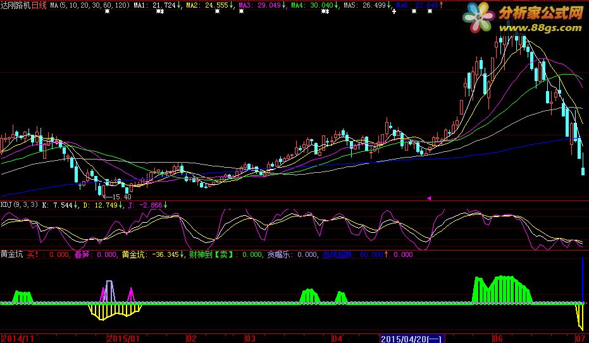Screen dimensions: 589x343
Task: Click the stock name 达刚路机
Action: [x=15, y=5]
